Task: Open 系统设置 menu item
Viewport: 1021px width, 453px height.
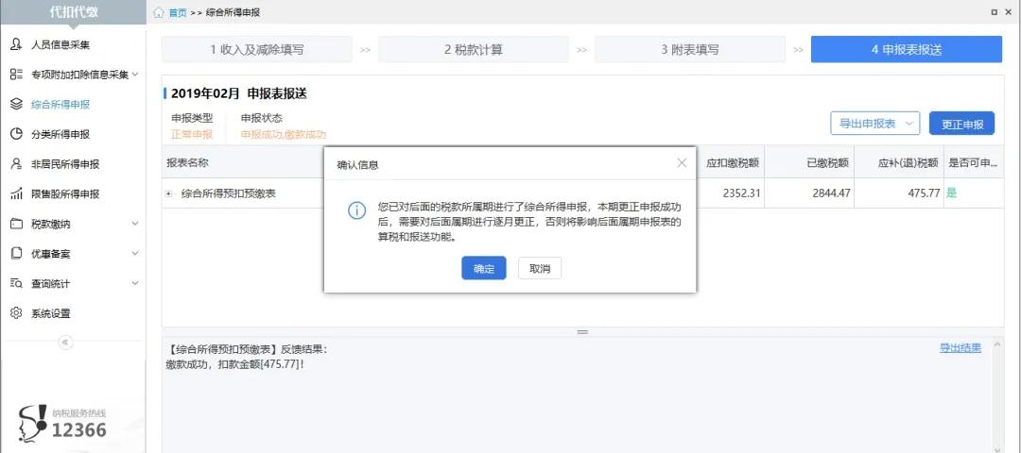Action: [x=51, y=314]
